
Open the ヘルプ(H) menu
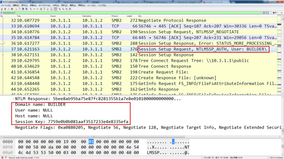(x=102, y=6)
